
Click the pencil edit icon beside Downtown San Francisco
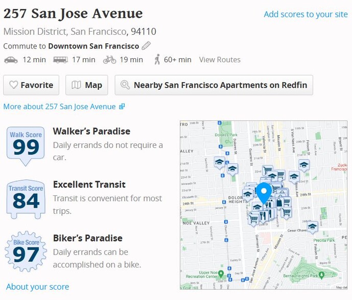(146, 46)
